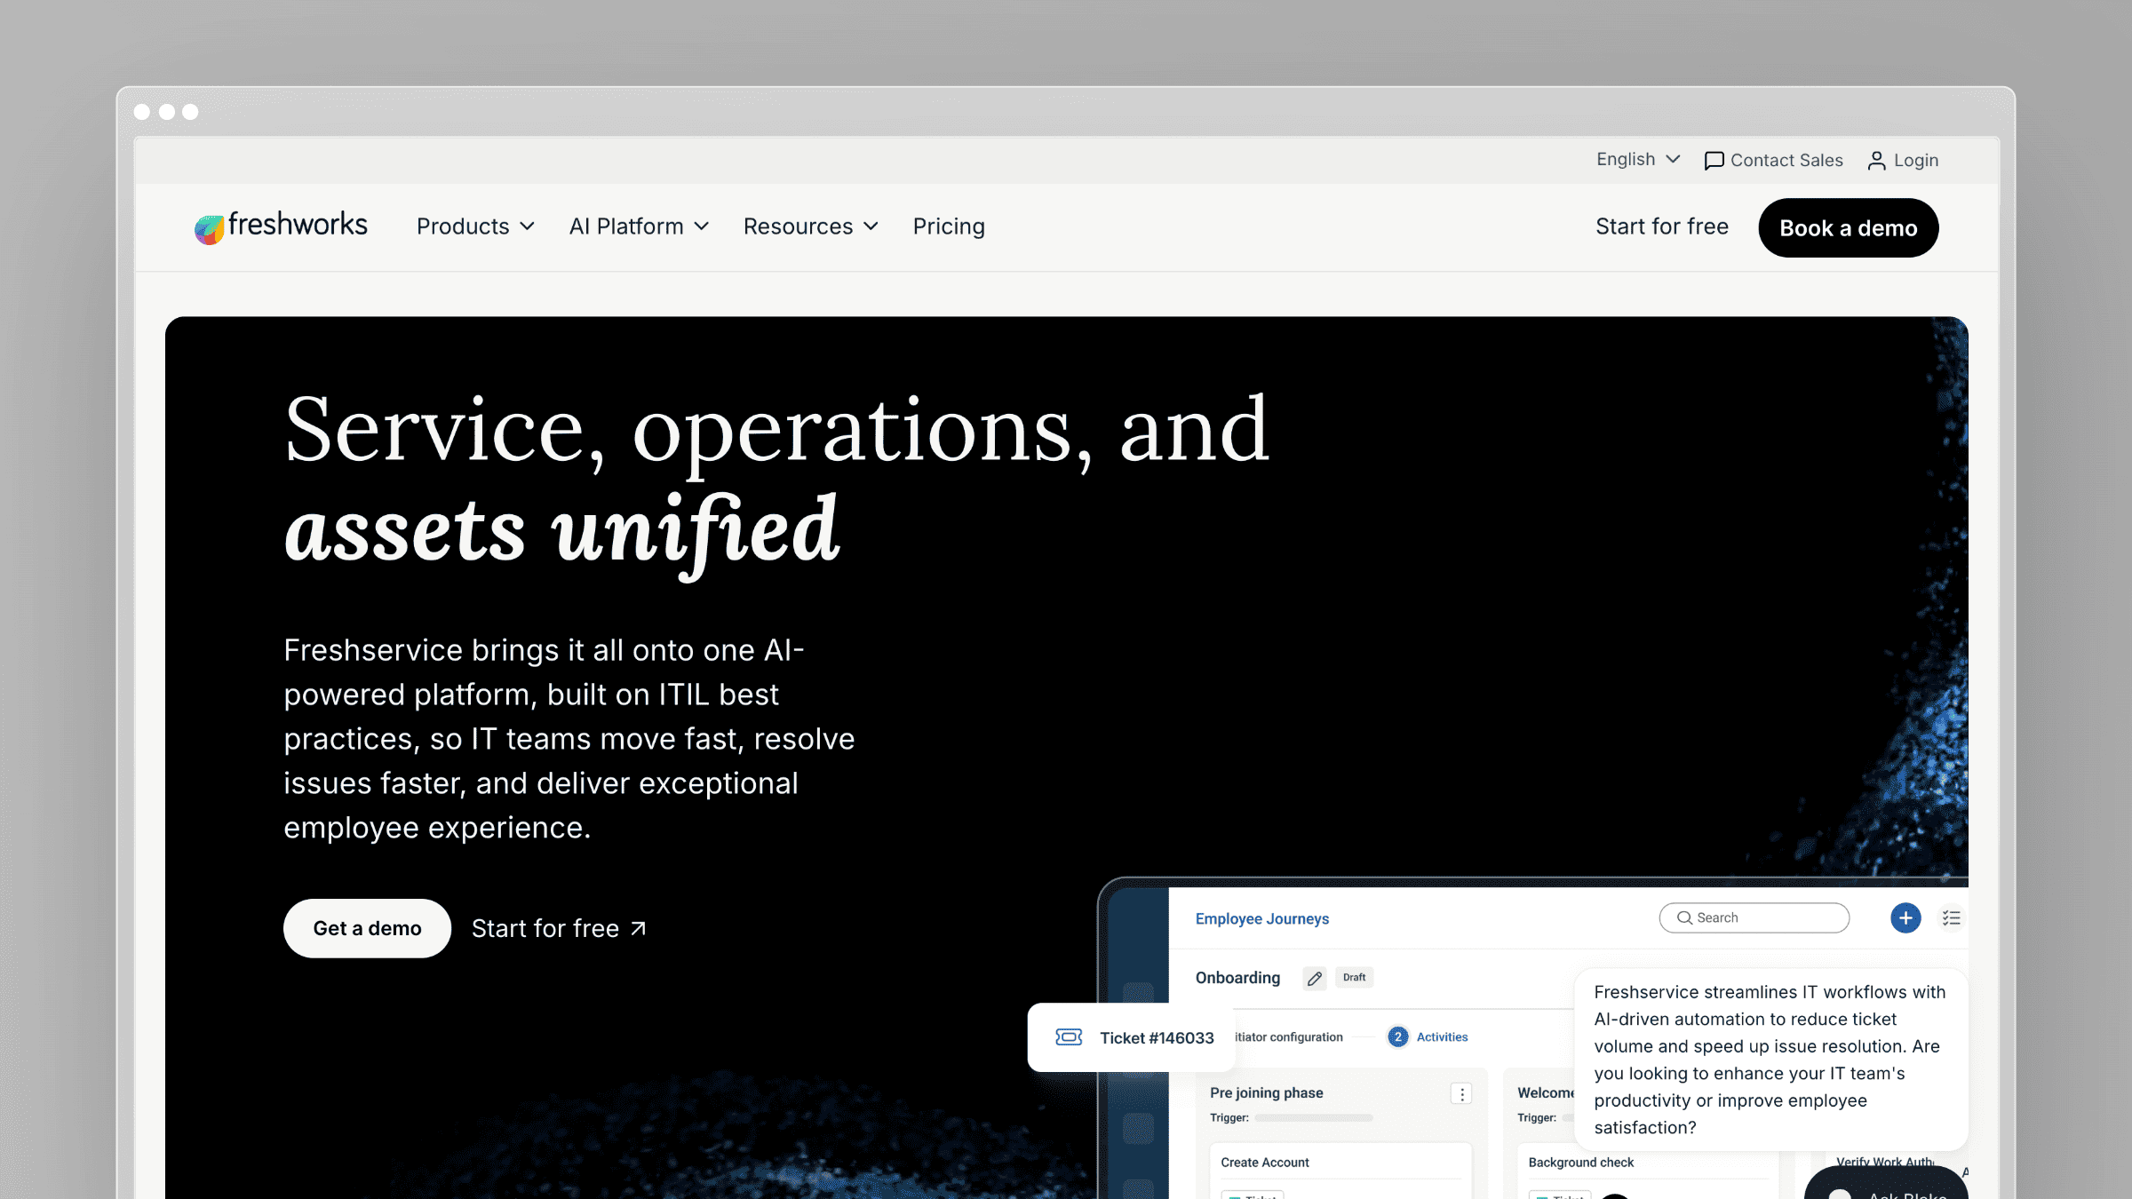Go to the Pricing page
The image size is (2132, 1199).
949,226
